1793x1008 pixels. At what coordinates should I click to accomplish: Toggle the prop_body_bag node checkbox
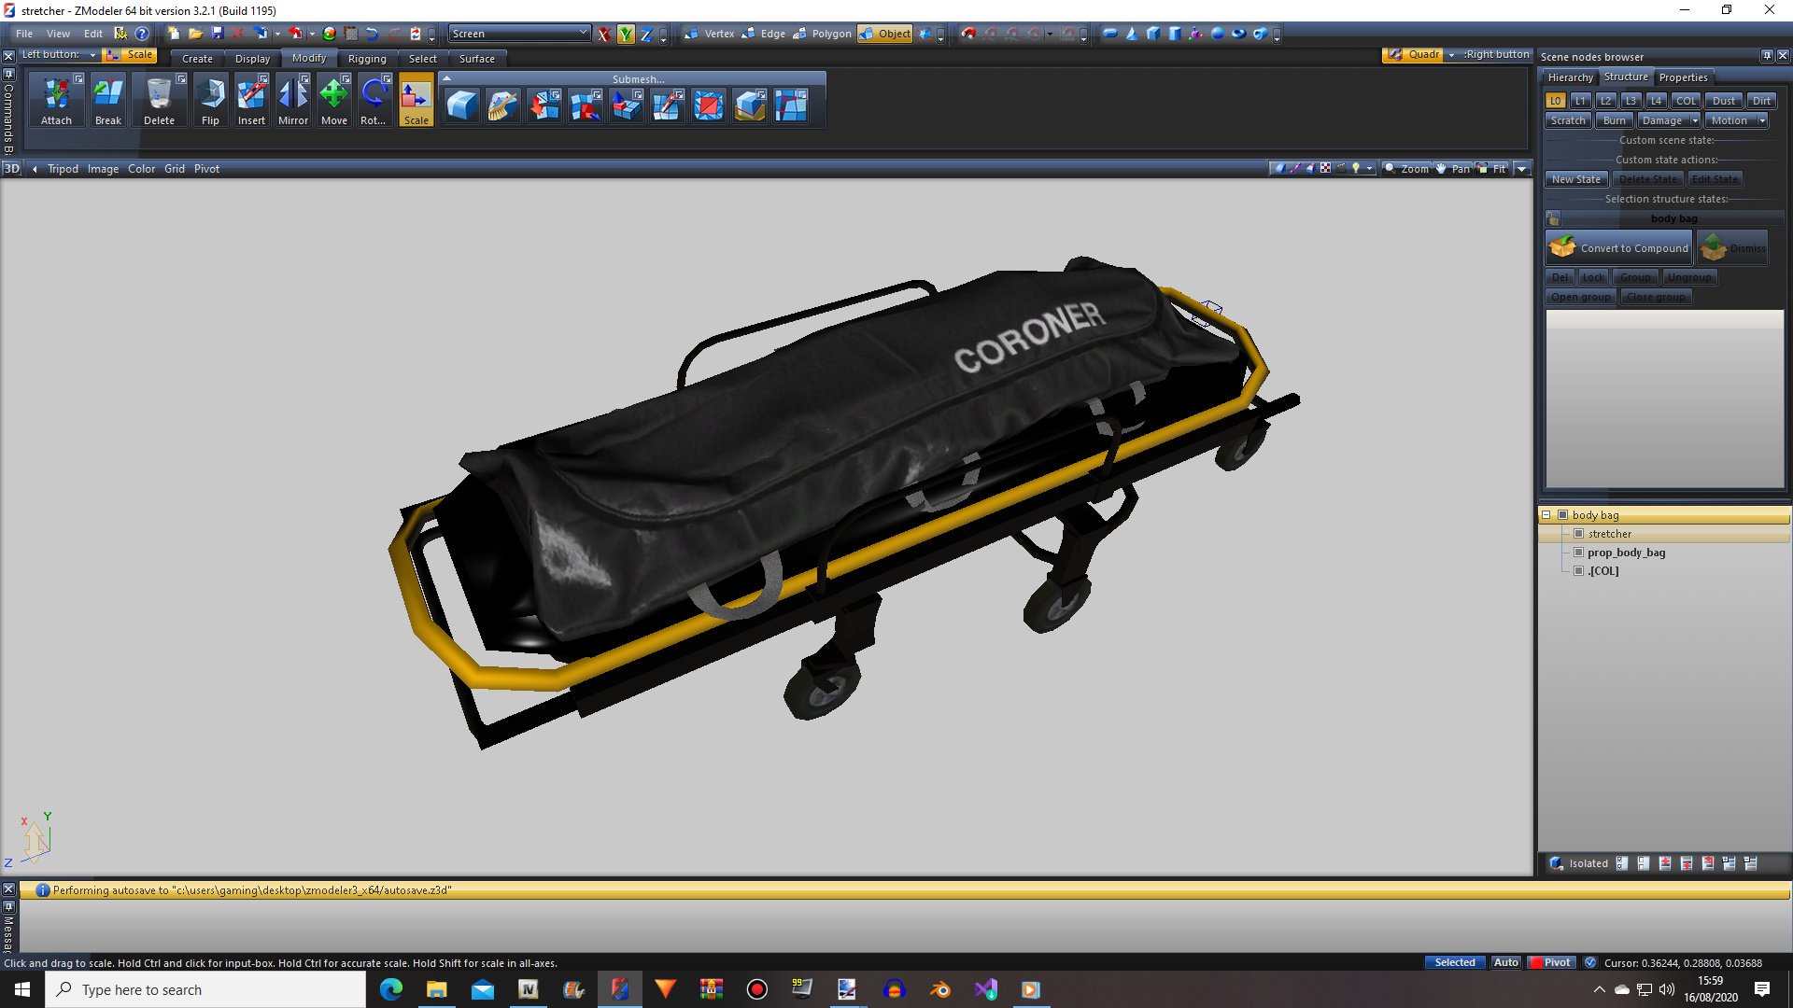click(x=1579, y=553)
